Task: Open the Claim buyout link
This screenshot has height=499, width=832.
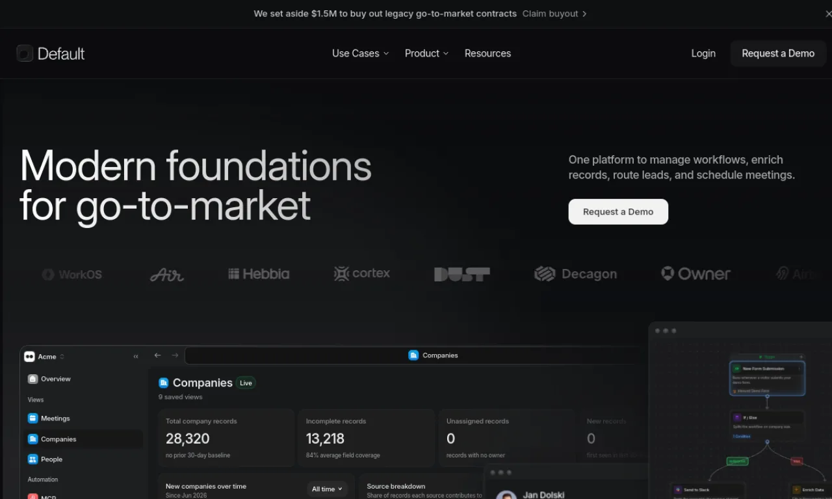Action: coord(554,14)
